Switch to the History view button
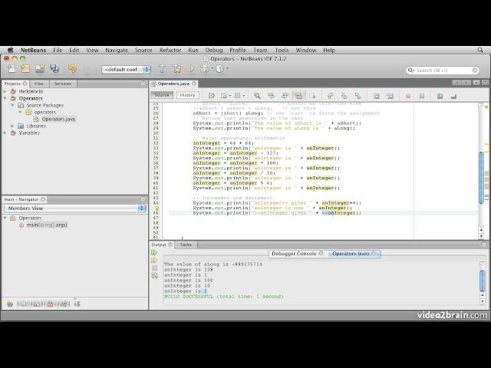 (x=187, y=95)
